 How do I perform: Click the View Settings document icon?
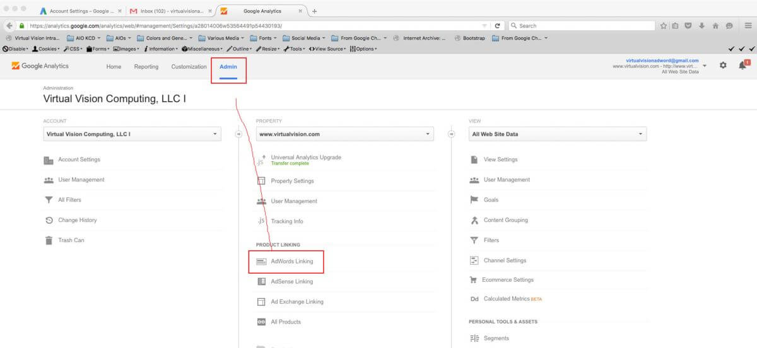click(474, 160)
